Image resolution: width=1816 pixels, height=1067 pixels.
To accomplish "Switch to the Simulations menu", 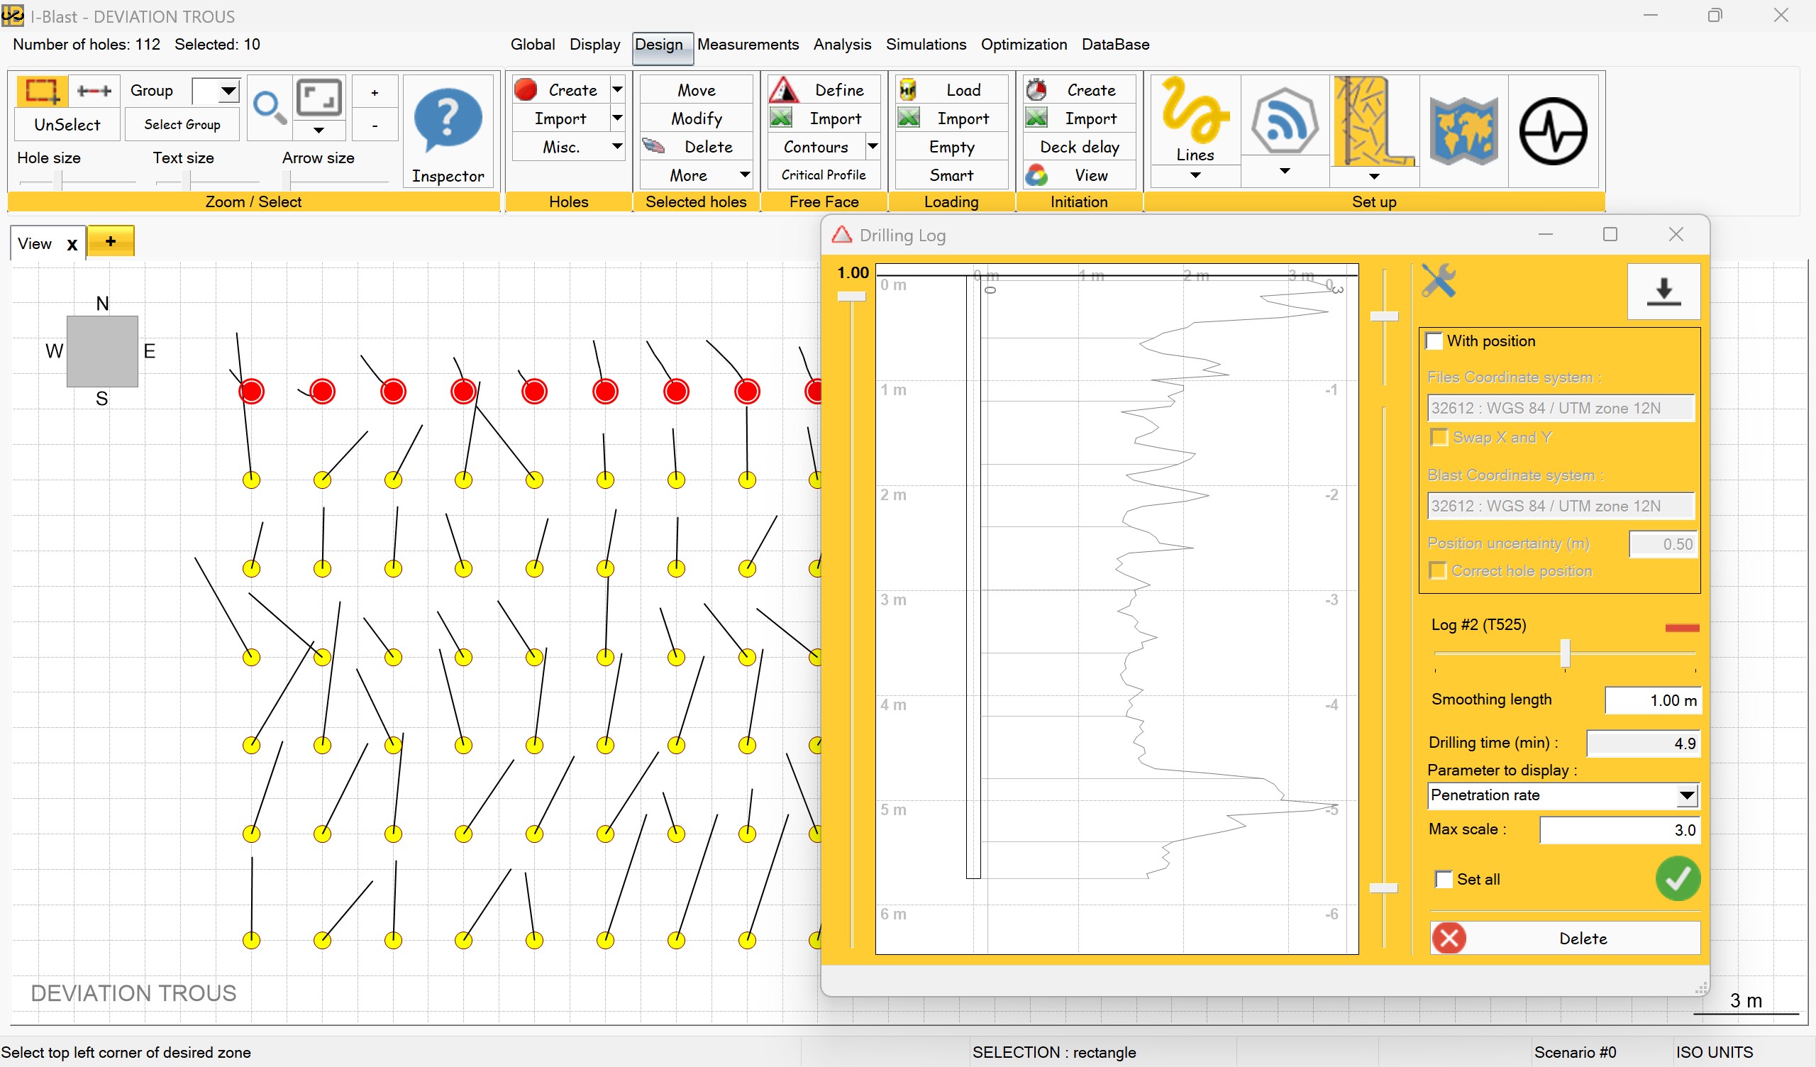I will tap(926, 44).
